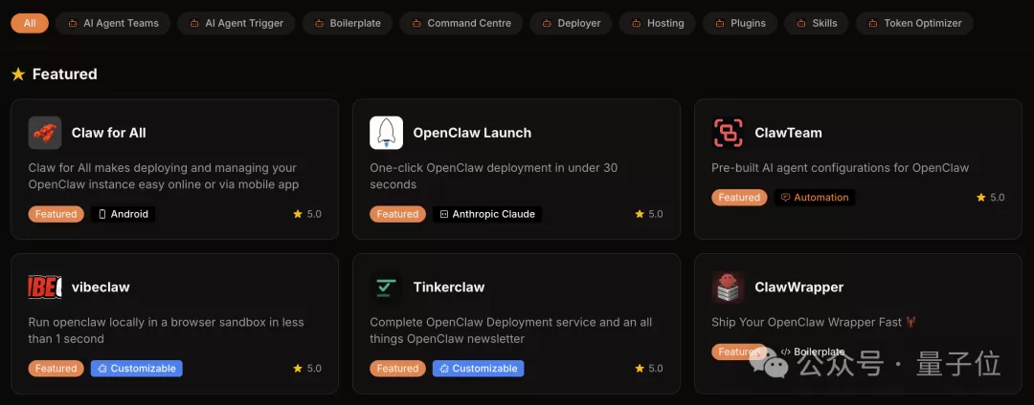The width and height of the screenshot is (1034, 405).
Task: Open the ClawTeam card title
Action: point(788,133)
